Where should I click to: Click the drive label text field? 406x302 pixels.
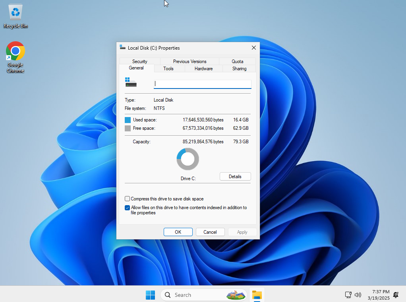coord(202,84)
